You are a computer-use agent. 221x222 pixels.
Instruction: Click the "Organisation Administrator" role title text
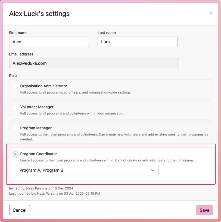[43, 86]
